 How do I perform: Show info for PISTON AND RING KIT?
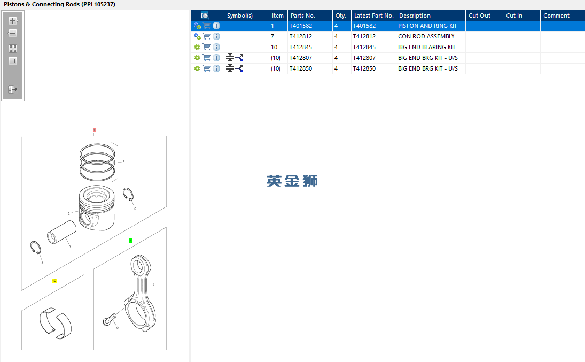[x=216, y=26]
